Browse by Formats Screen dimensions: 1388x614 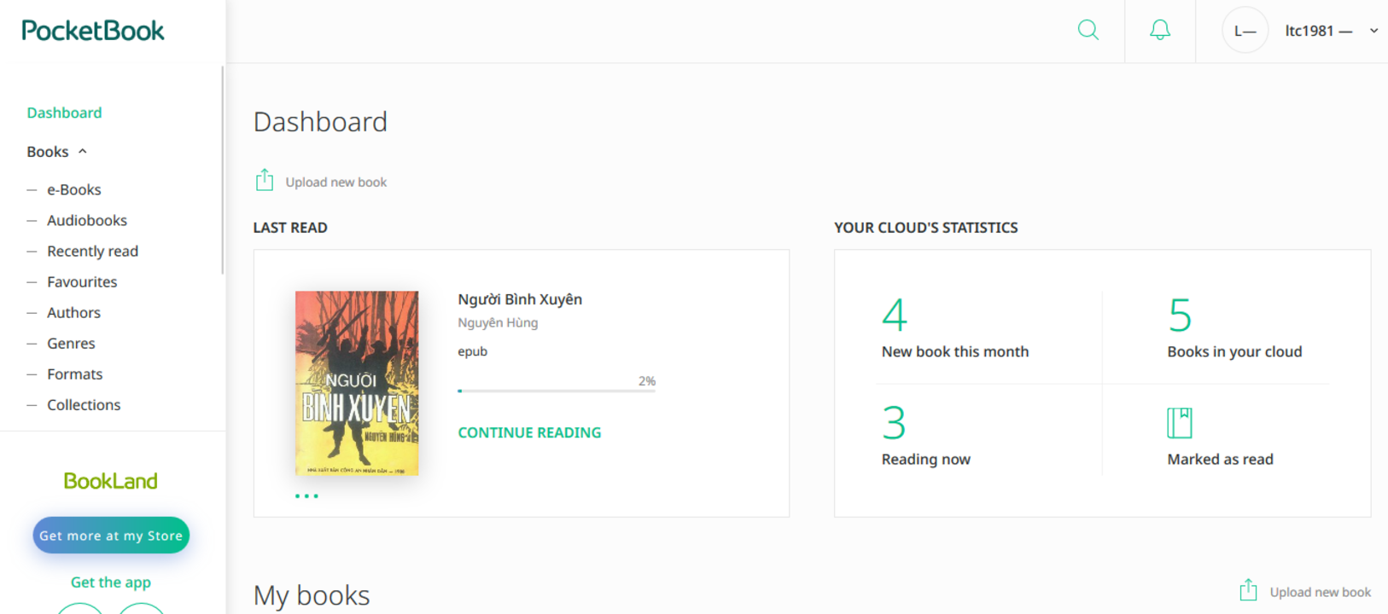tap(74, 374)
